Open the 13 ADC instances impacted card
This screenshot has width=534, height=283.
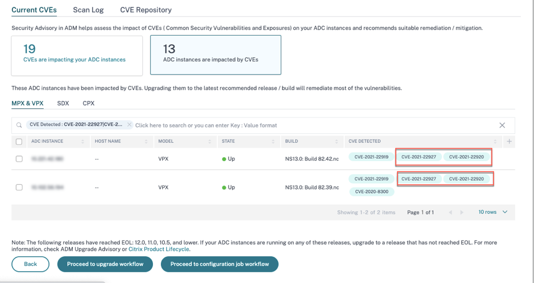216,55
